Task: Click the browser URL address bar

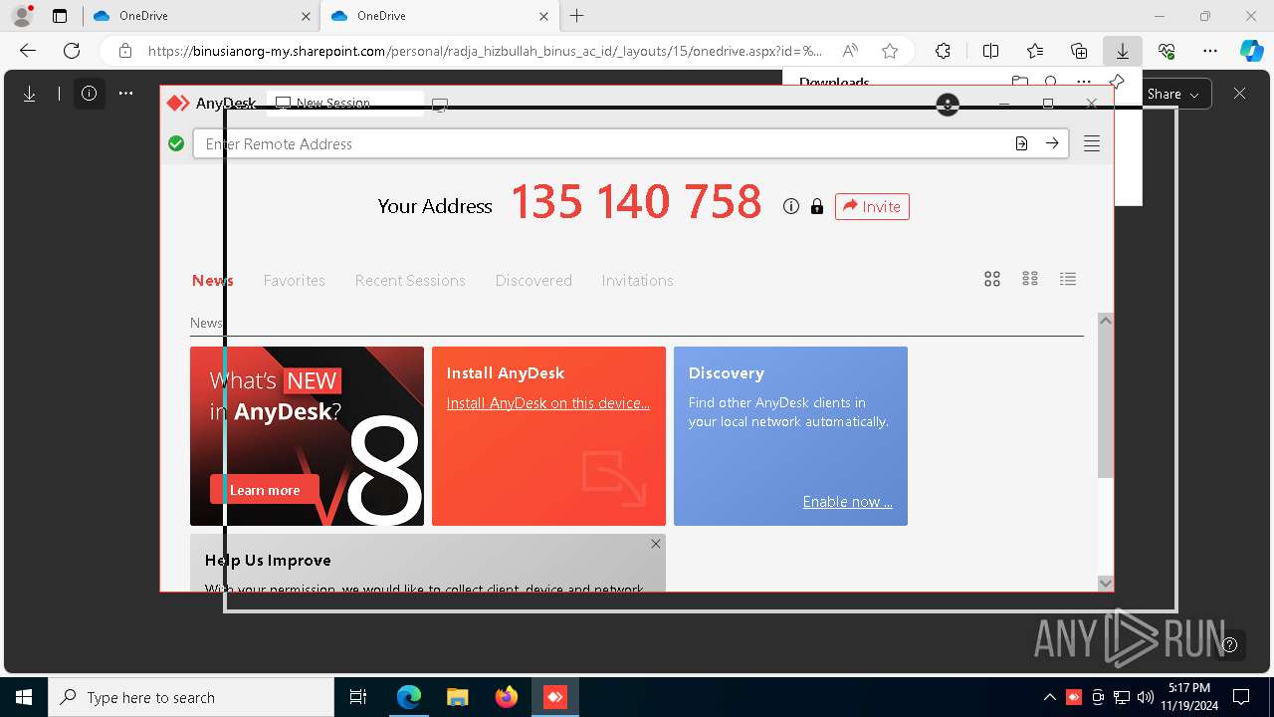Action: (485, 51)
